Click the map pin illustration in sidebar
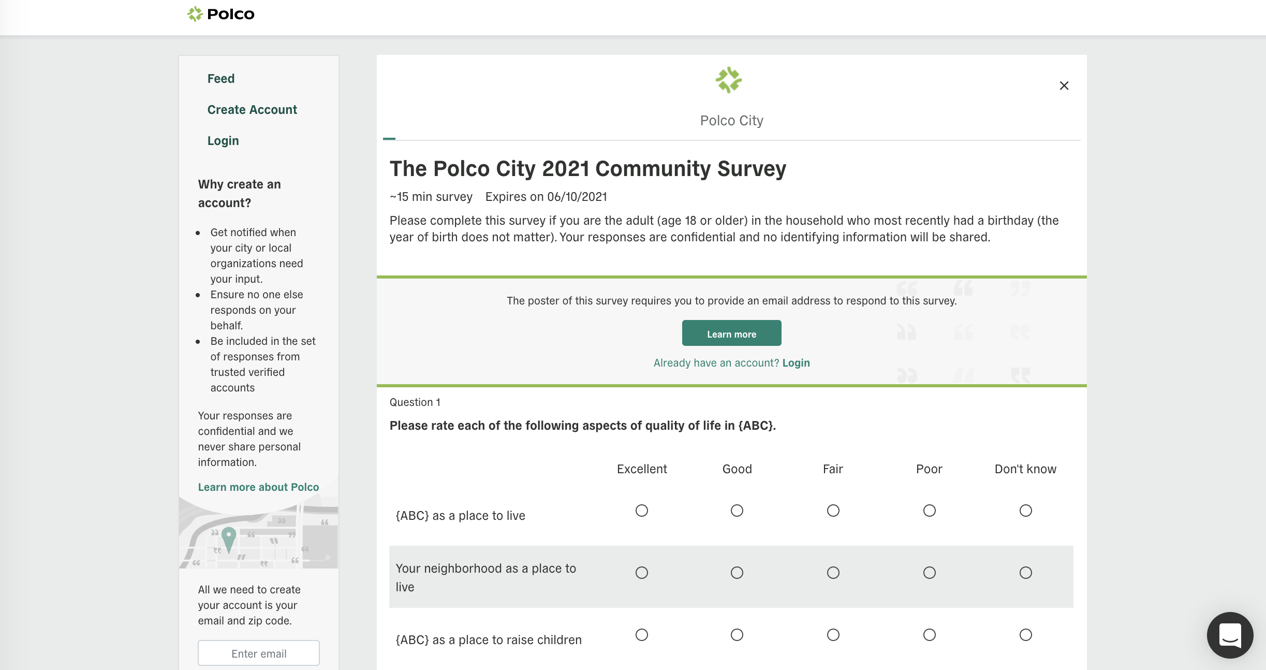The image size is (1266, 670). click(229, 540)
